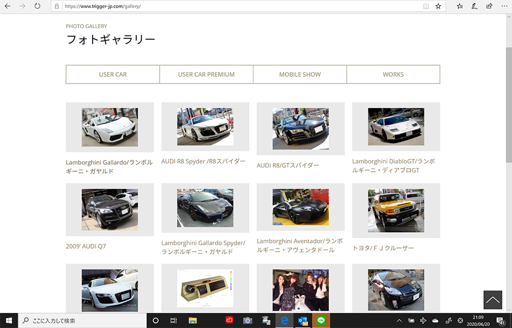Click the AUDI R8 Spyder /R8スパイダー link
Screen dimensions: 512x328
point(203,161)
